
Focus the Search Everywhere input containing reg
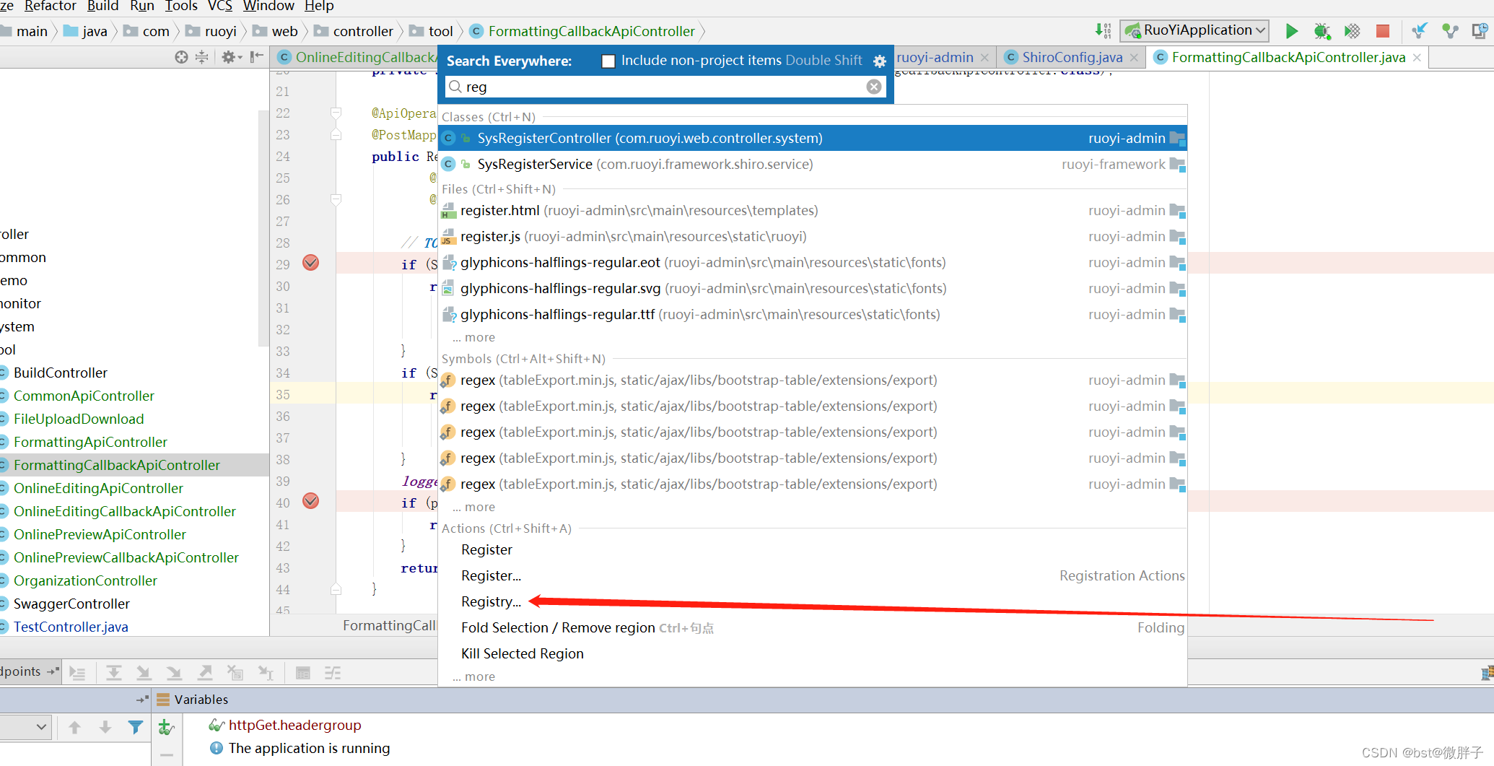pos(664,87)
